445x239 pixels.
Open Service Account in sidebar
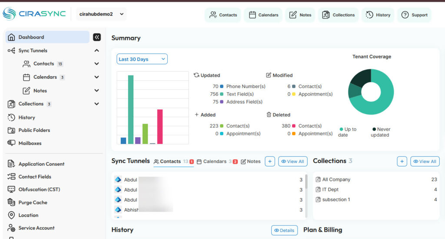[37, 228]
